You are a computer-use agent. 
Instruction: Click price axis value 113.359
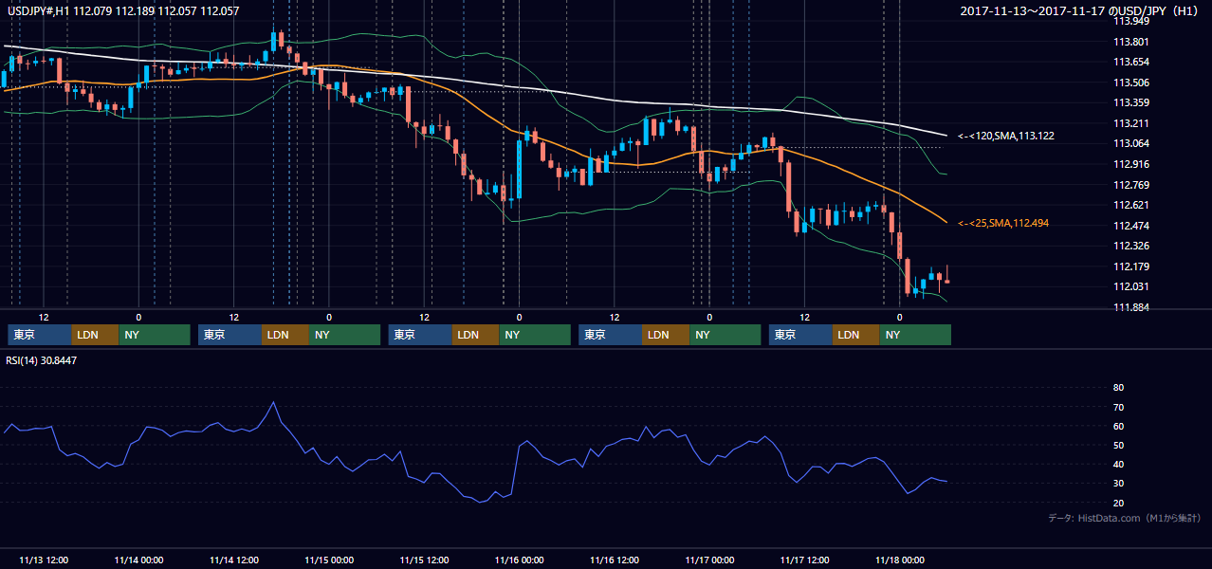pos(1131,102)
